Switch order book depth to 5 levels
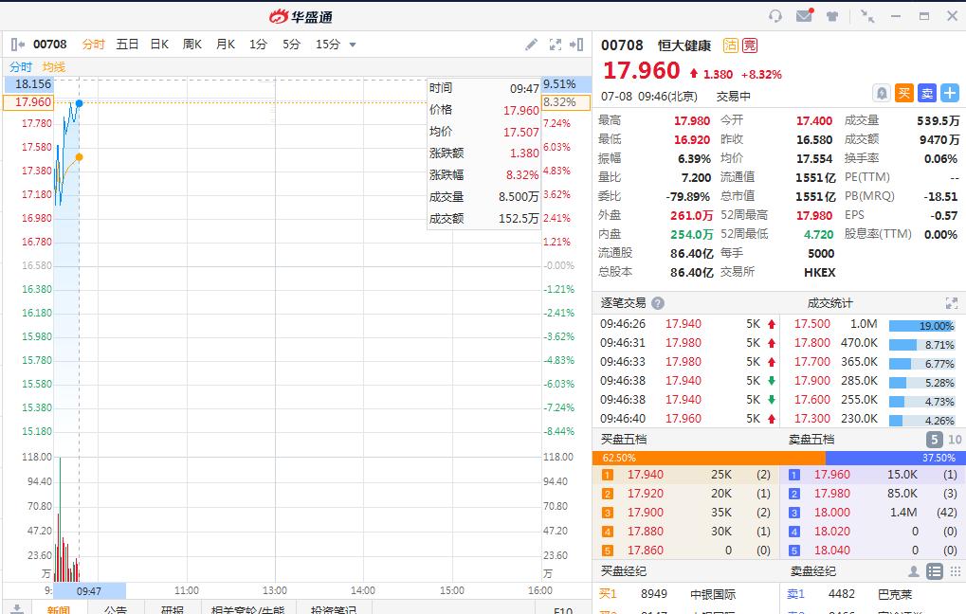Viewport: 966px width, 614px height. click(x=934, y=440)
